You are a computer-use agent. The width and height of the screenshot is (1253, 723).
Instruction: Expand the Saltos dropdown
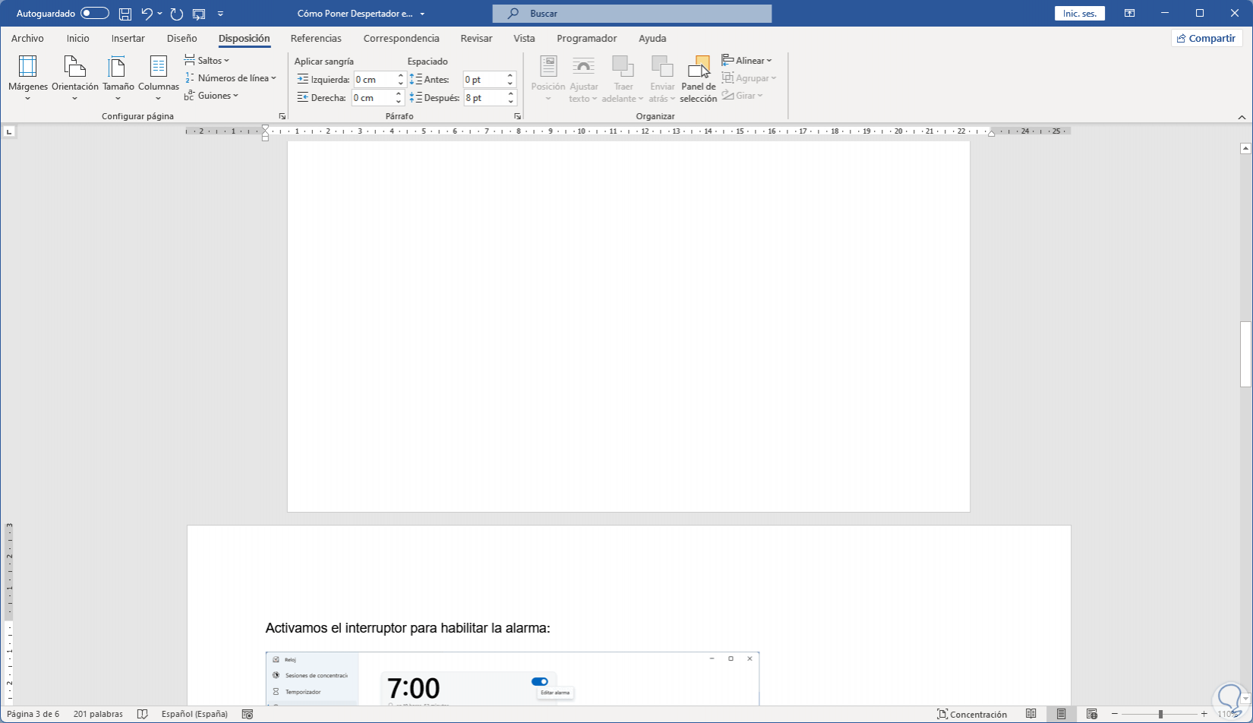click(207, 61)
